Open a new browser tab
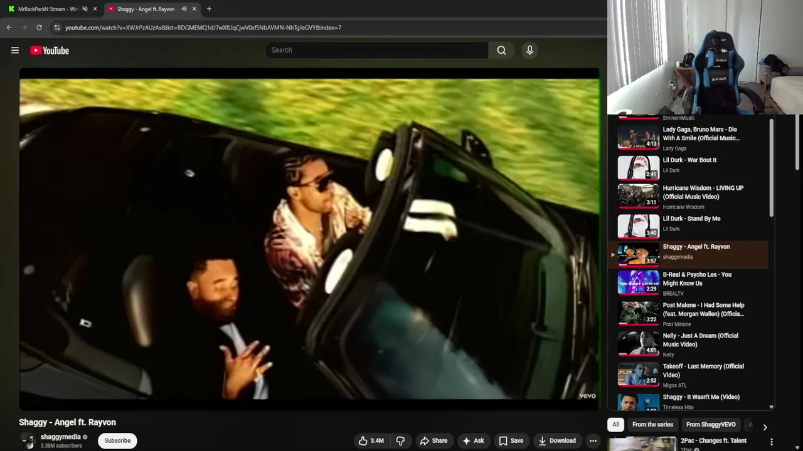This screenshot has width=803, height=451. click(209, 9)
